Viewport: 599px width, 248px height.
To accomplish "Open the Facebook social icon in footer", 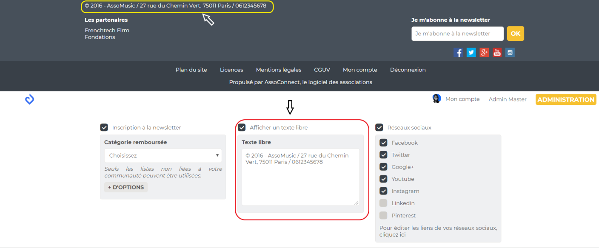I will [x=458, y=52].
